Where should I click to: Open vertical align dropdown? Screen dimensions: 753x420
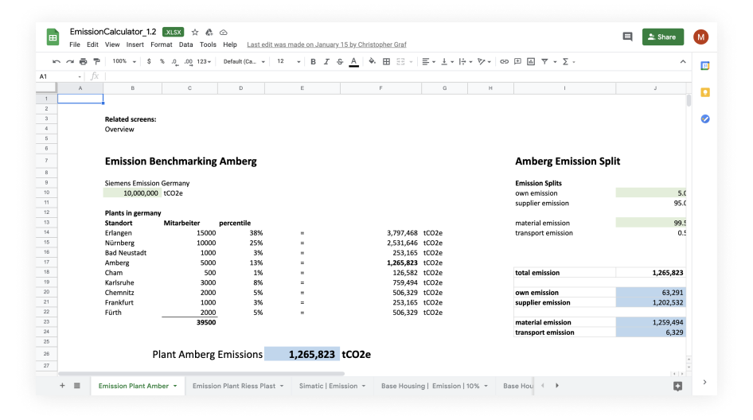tap(447, 61)
